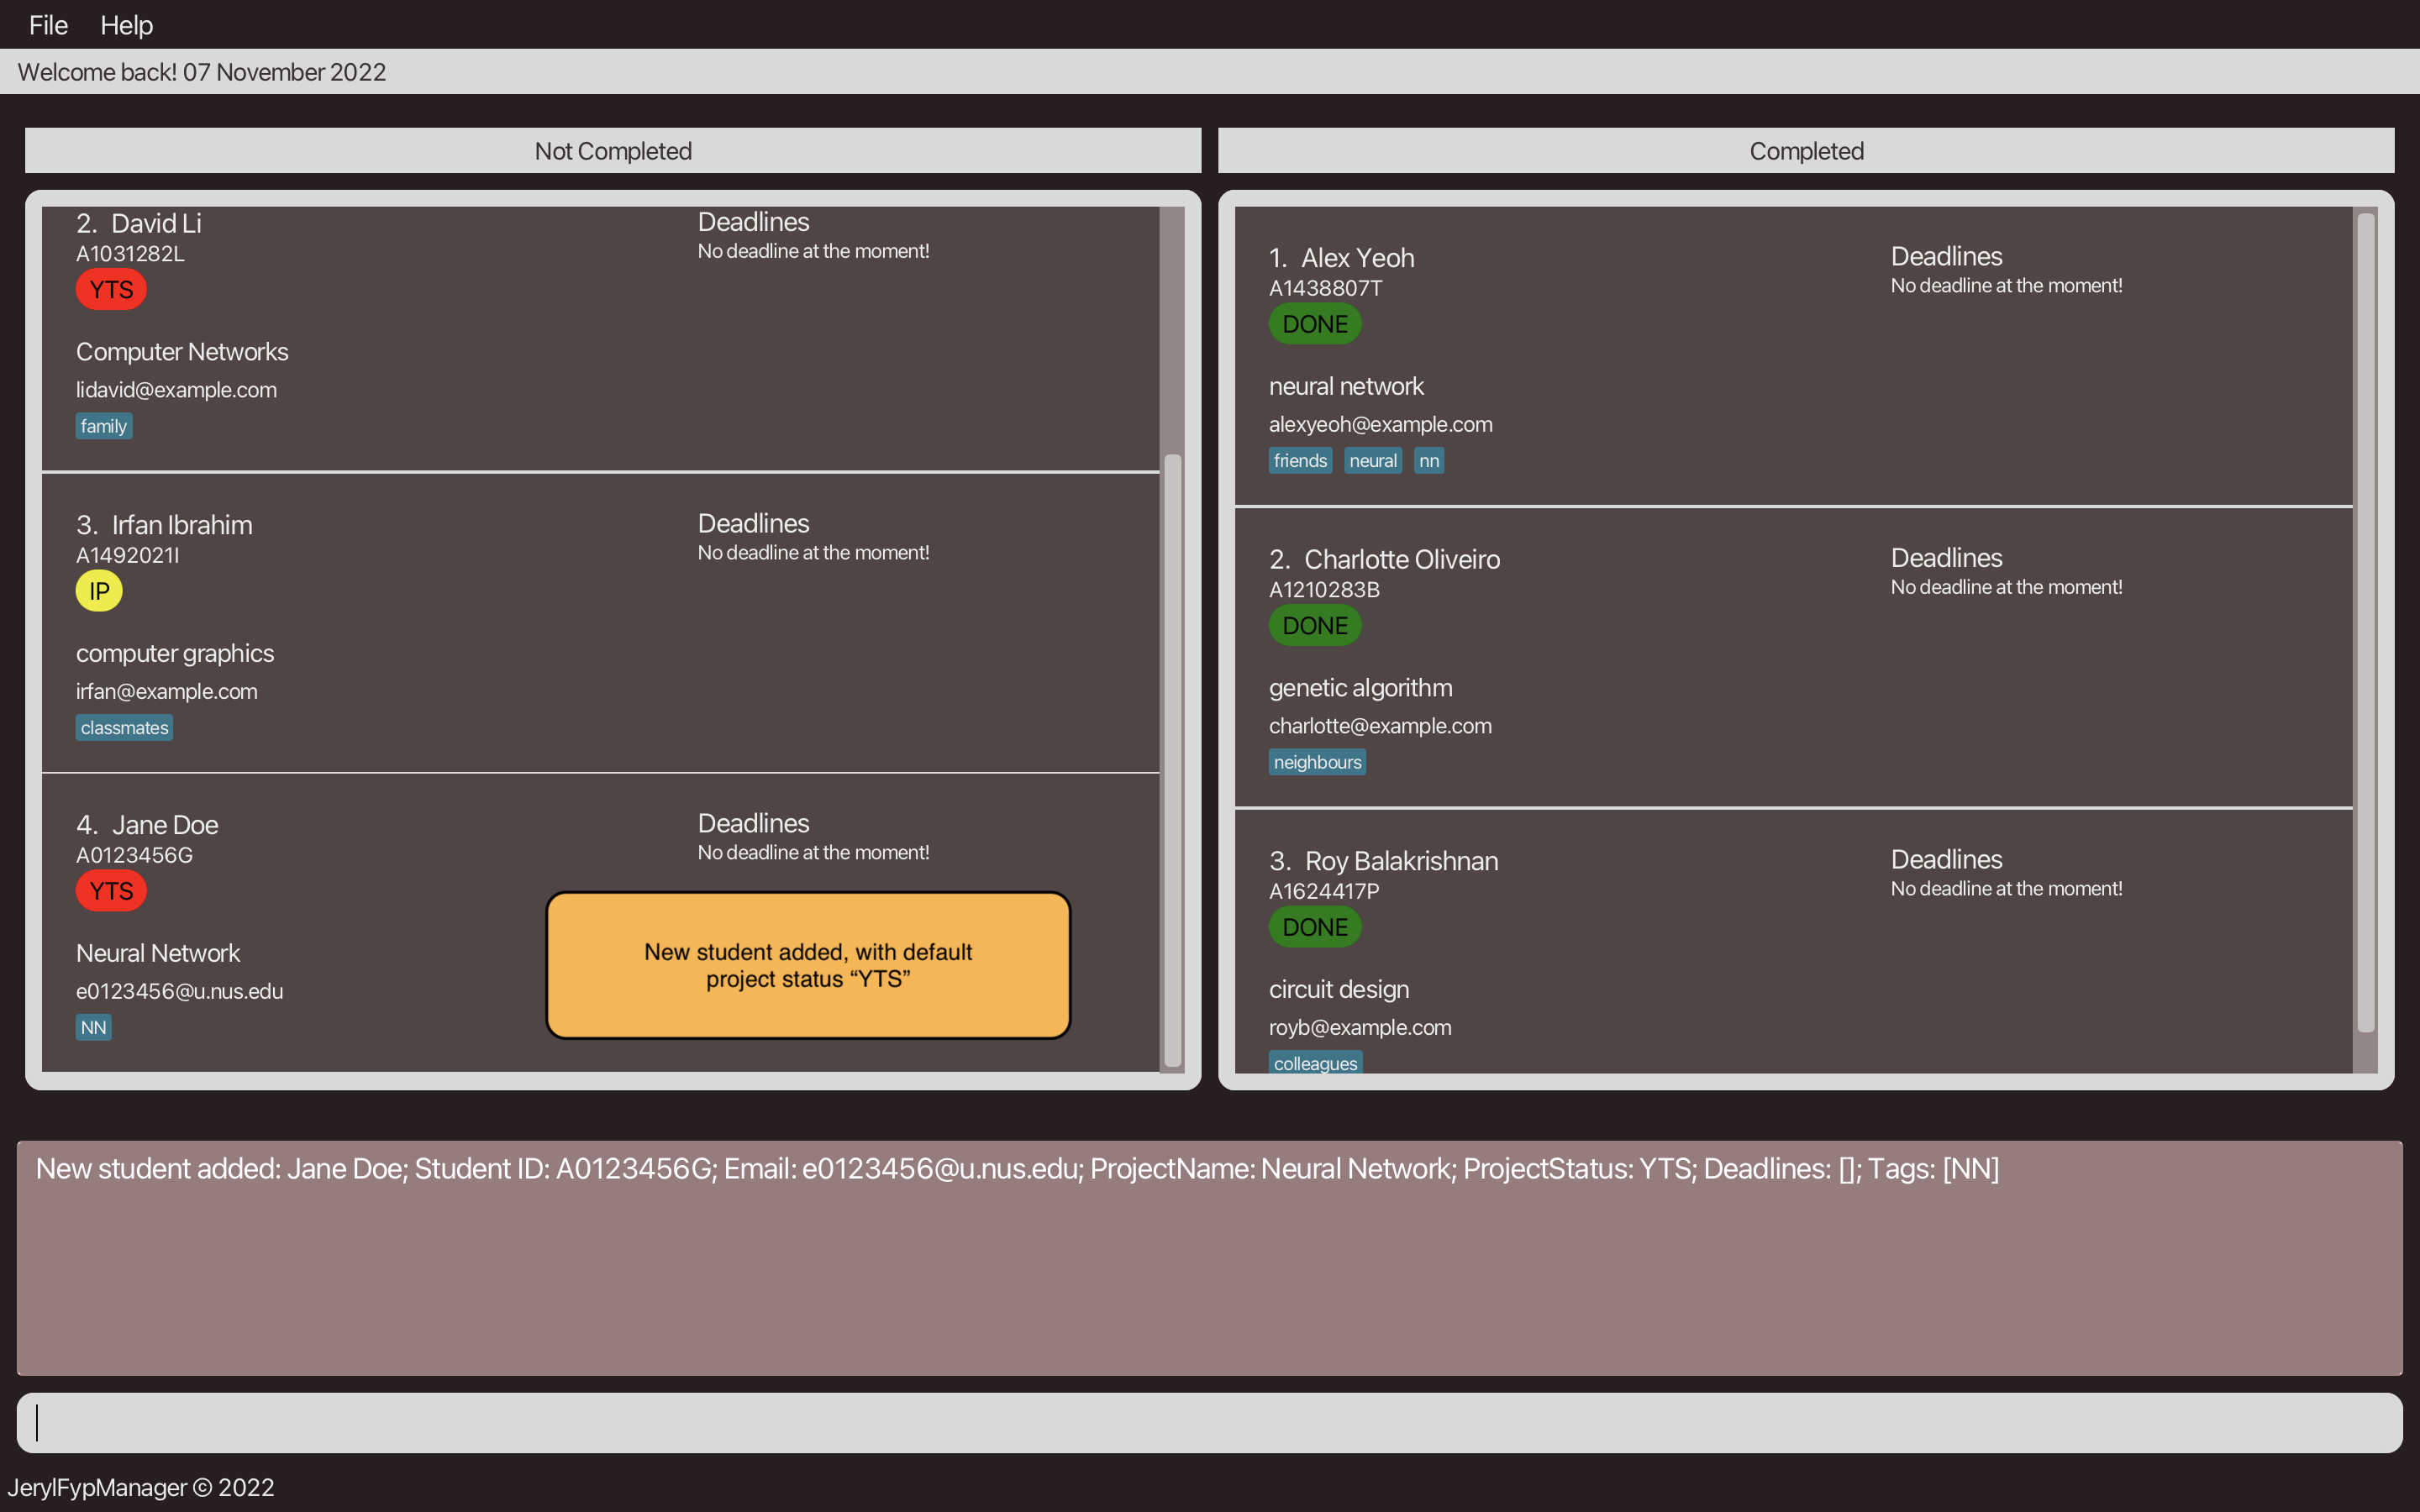Click the result message display box
2420x1512 pixels.
coord(1209,1258)
